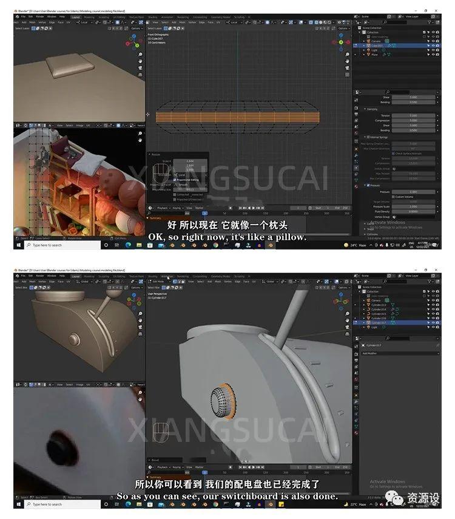455x519 pixels.
Task: Open Marker menu in top screenshot's timeline
Action: [x=199, y=208]
